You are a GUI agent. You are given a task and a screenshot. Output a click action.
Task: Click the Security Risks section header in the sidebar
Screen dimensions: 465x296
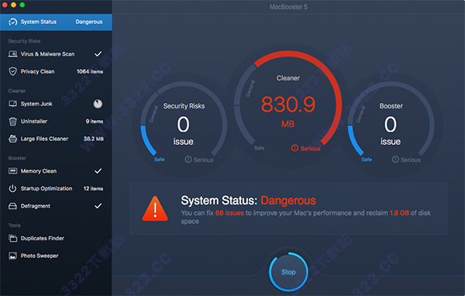click(x=24, y=41)
